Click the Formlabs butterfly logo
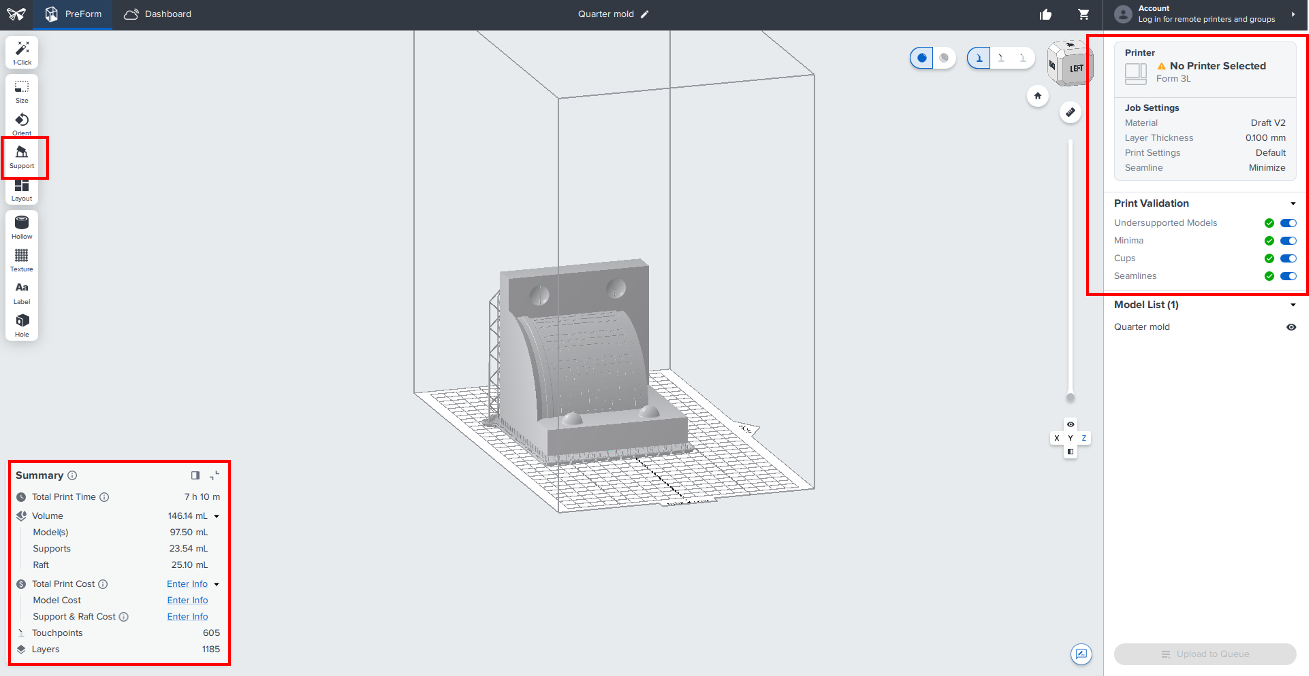The width and height of the screenshot is (1309, 676). click(x=16, y=14)
